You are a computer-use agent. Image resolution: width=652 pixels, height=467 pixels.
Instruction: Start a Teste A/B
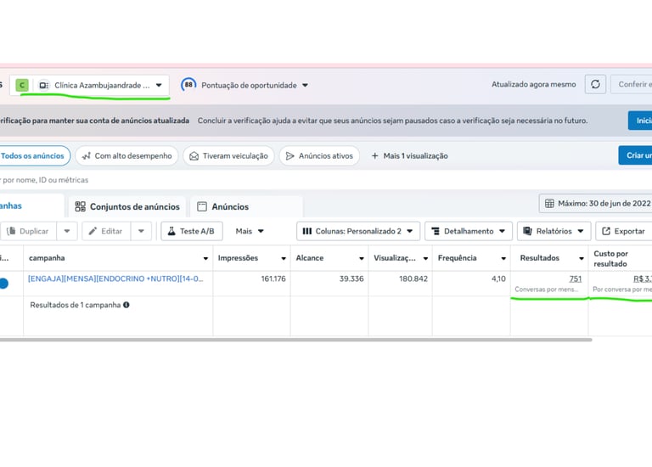[192, 231]
